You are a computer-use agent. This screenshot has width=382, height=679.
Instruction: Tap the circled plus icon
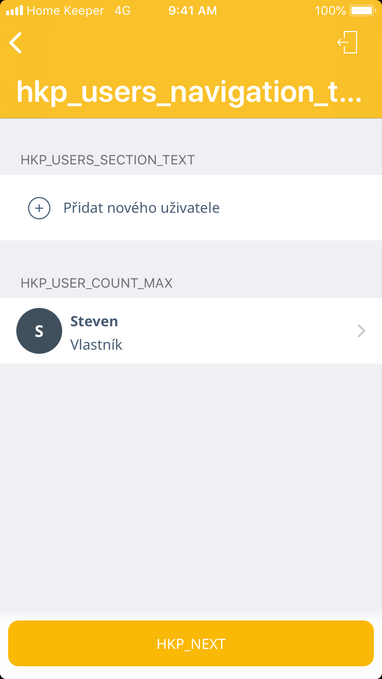point(39,208)
